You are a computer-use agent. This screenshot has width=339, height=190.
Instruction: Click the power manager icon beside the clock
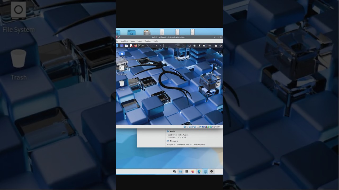204,46
